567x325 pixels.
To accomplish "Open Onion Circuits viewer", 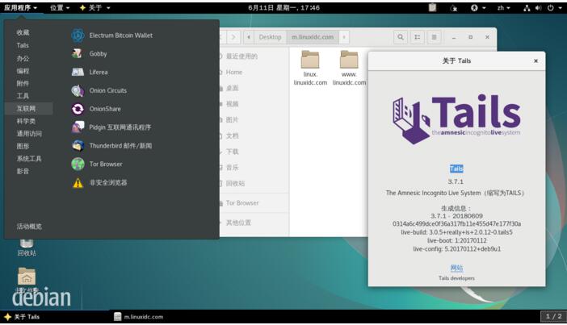I will pyautogui.click(x=99, y=90).
